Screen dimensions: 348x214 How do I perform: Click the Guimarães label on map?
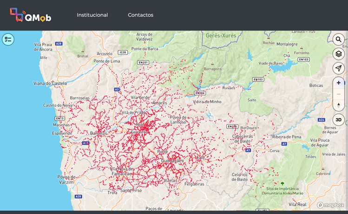coord(172,160)
